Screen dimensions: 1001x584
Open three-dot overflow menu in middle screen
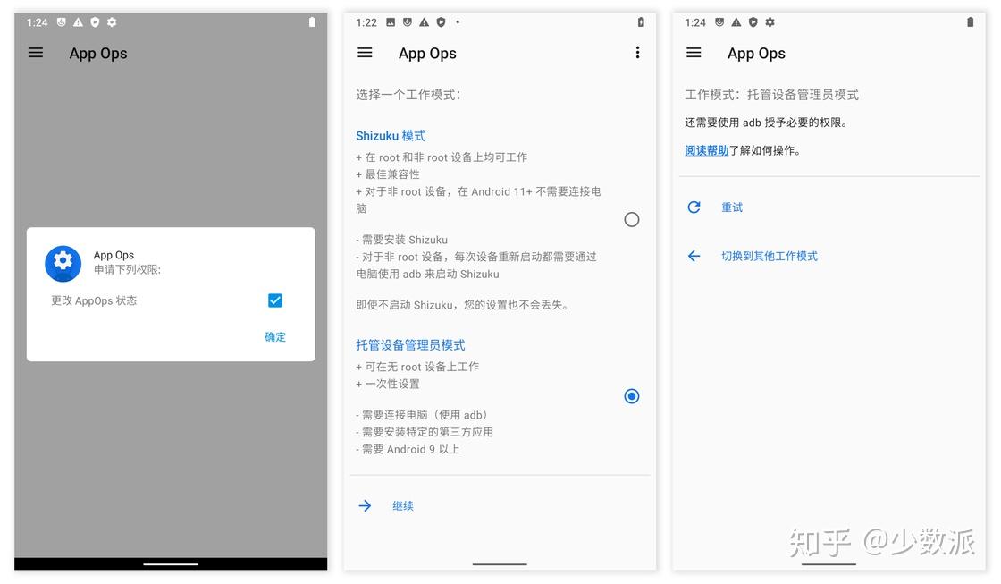637,53
